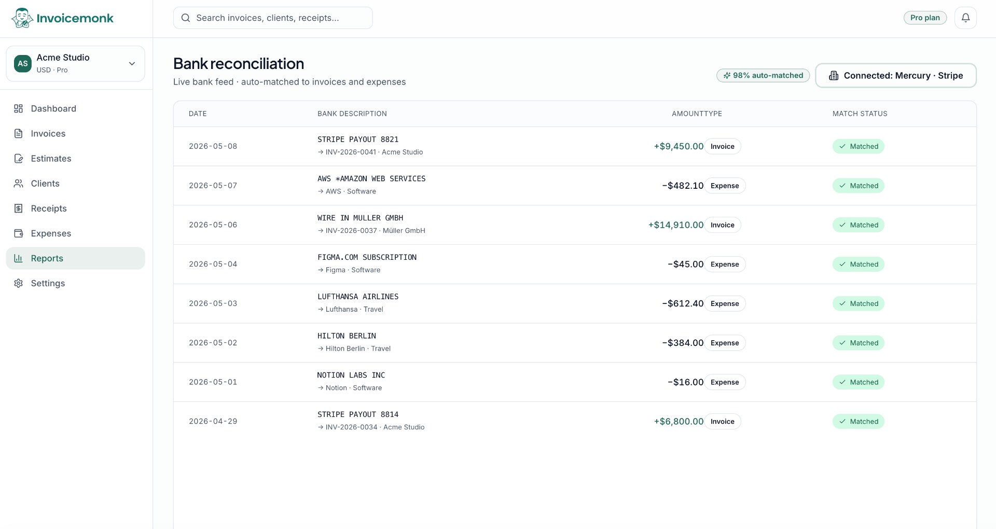Click Invoice tag on STRIPE PAYOUT 8814
The height and width of the screenshot is (529, 996).
click(723, 422)
